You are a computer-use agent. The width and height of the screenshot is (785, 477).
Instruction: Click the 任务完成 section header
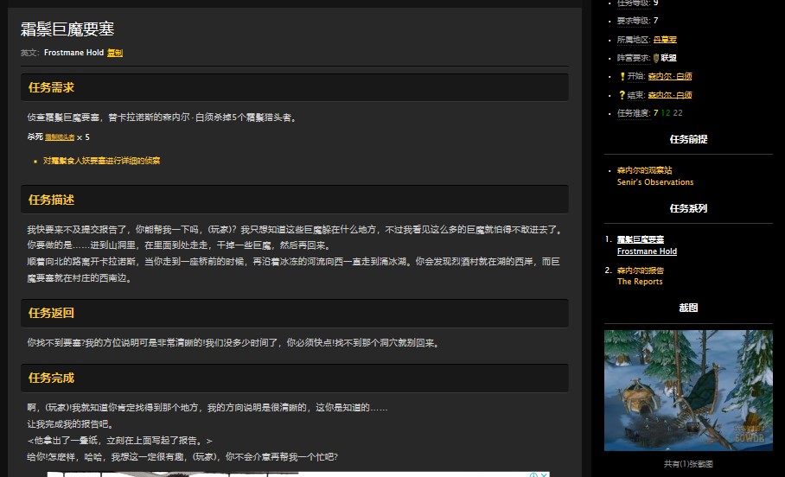tap(51, 378)
